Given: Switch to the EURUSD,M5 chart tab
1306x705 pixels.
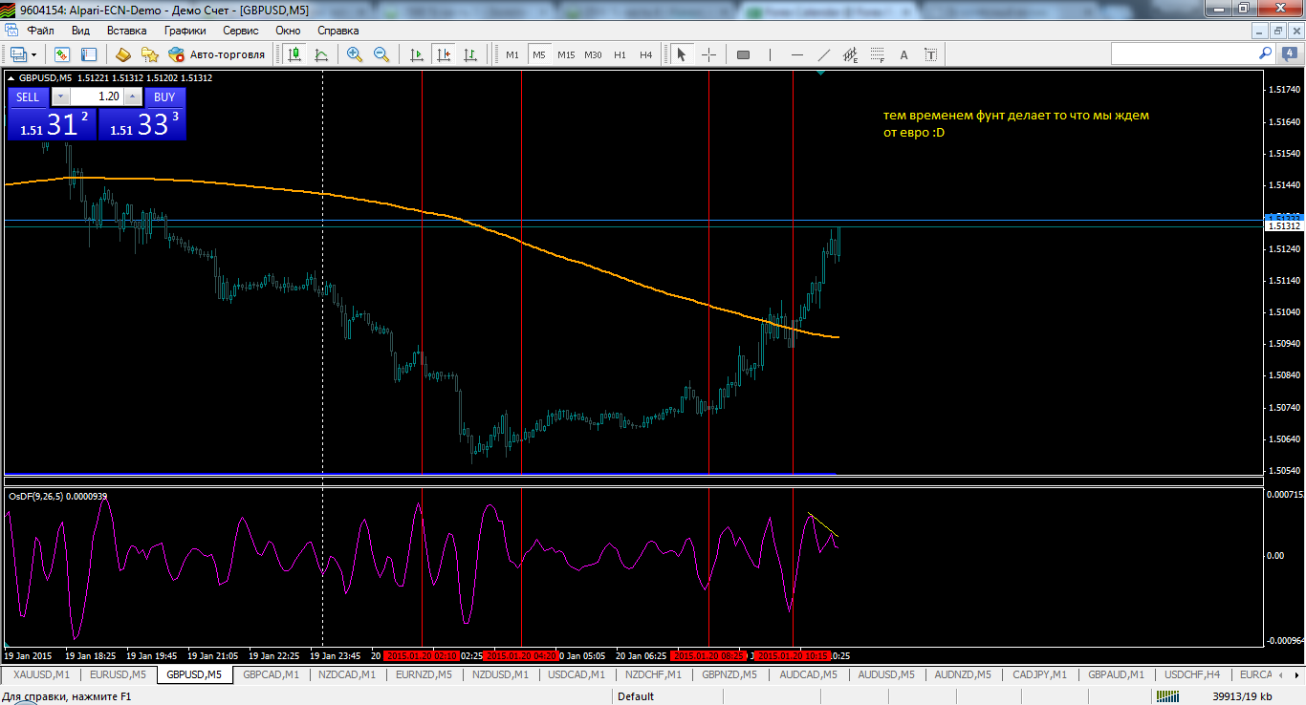Looking at the screenshot, I should 118,674.
